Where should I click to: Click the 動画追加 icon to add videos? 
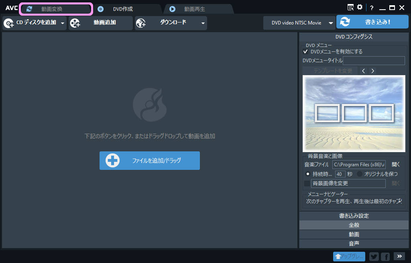75,23
